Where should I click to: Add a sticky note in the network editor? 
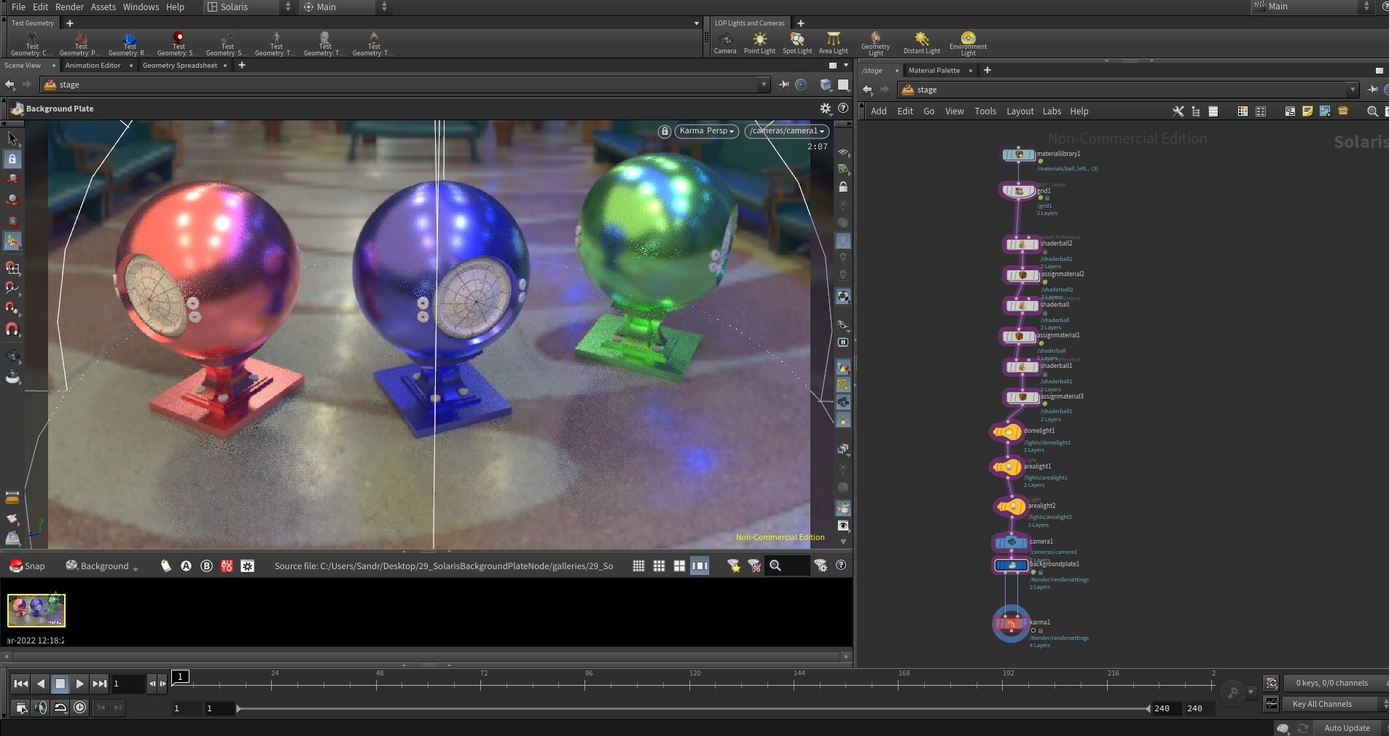[1307, 111]
